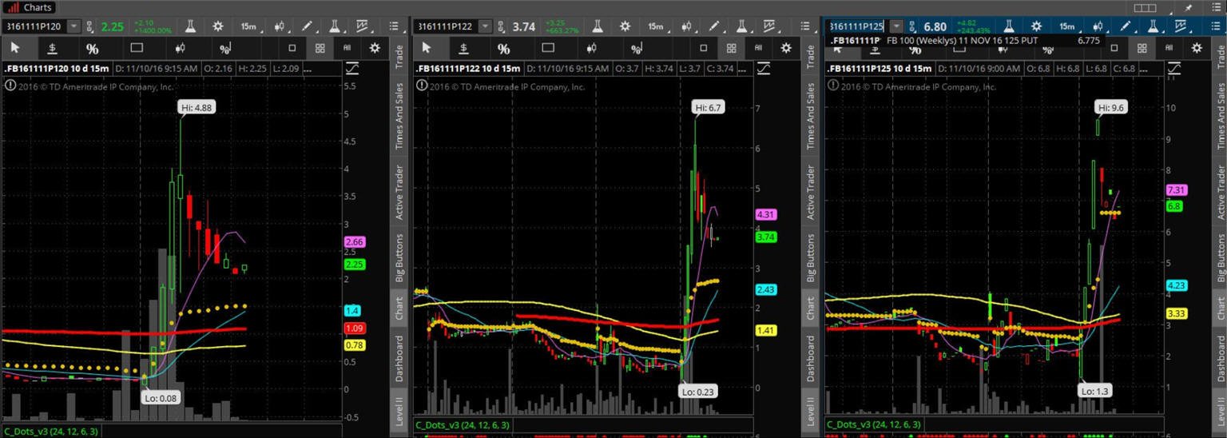This screenshot has height=438, width=1227.
Task: Select rectangle drawing tool in P122 chart
Action: (x=548, y=48)
